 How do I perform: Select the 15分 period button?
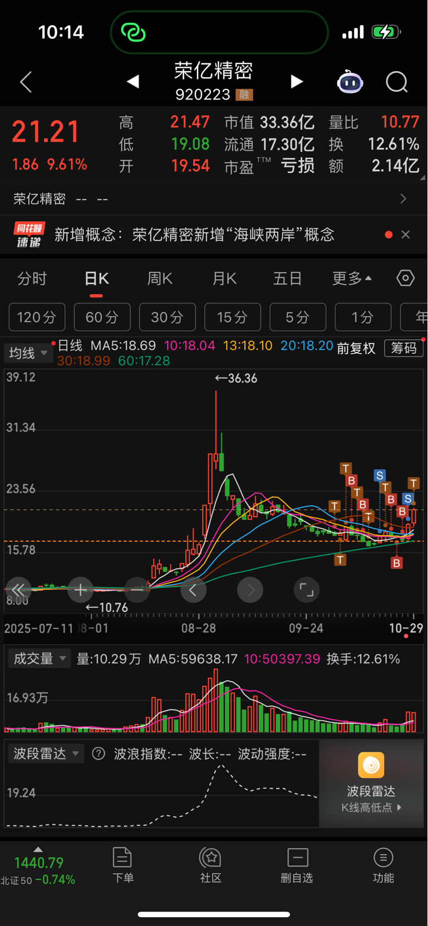click(x=233, y=317)
